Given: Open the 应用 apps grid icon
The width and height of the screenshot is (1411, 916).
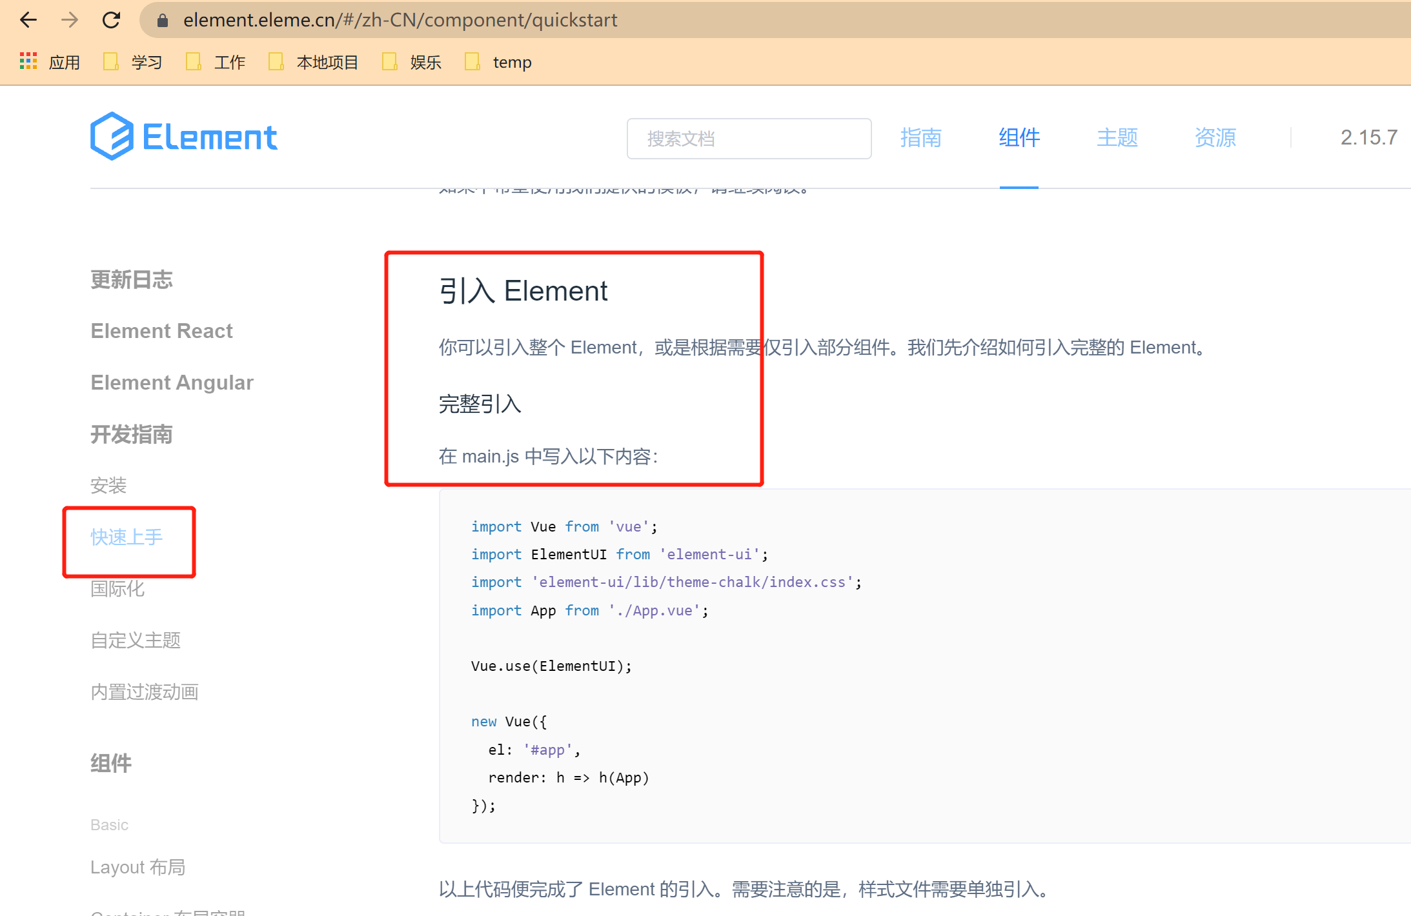Looking at the screenshot, I should click(28, 61).
